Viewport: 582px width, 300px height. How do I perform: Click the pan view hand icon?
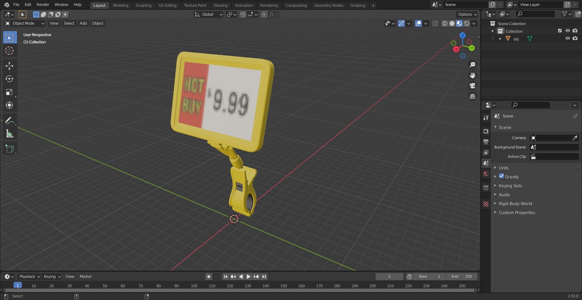click(x=472, y=75)
